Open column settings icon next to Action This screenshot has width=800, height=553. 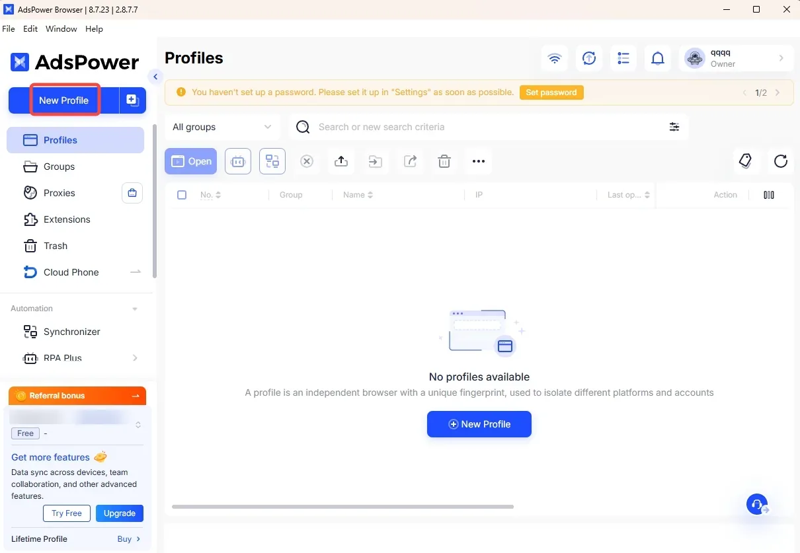(x=769, y=195)
